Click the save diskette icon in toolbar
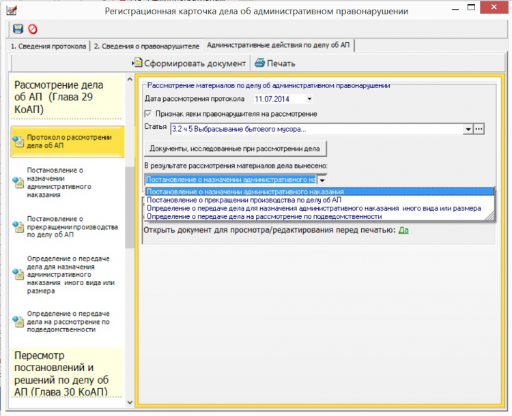This screenshot has width=512, height=416. pos(18,29)
